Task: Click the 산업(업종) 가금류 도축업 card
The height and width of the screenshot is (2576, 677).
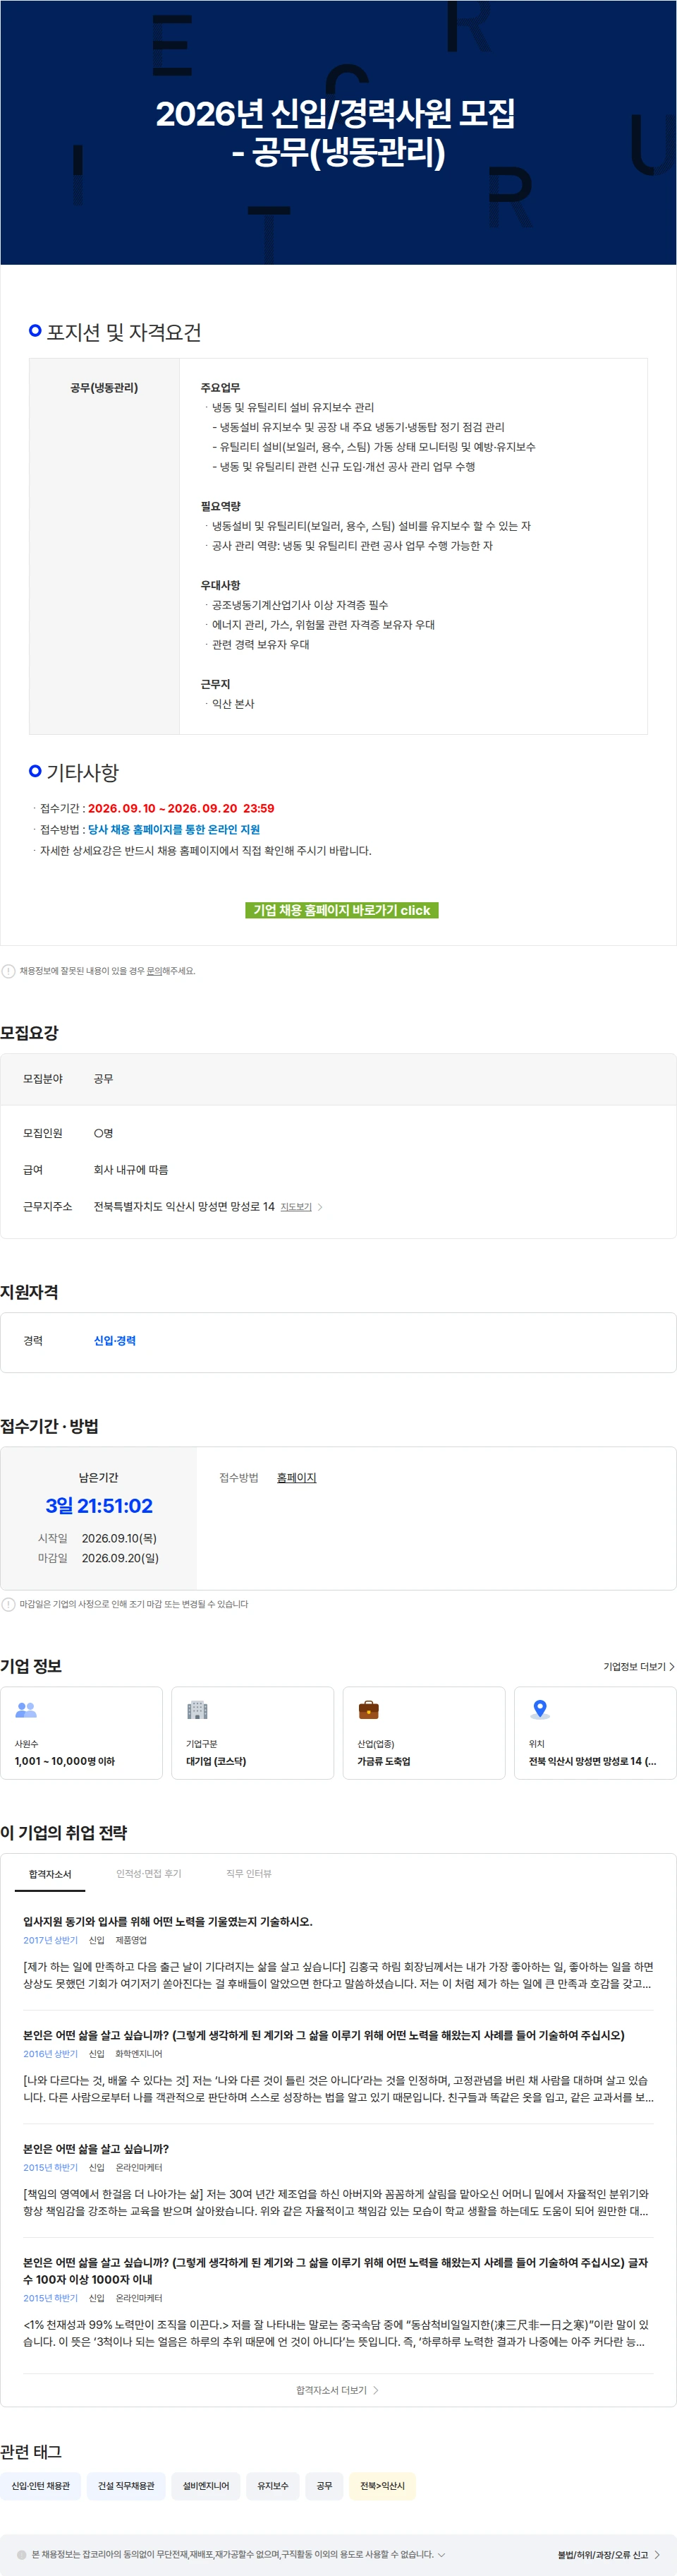Action: click(x=425, y=1733)
